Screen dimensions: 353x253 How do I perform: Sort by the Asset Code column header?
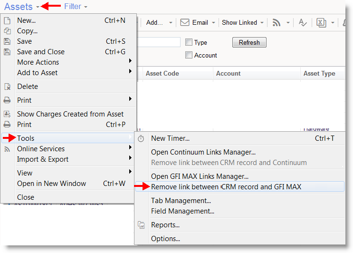[x=162, y=73]
